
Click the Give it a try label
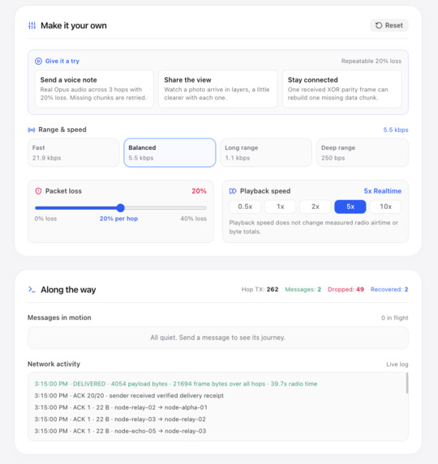[x=62, y=62]
